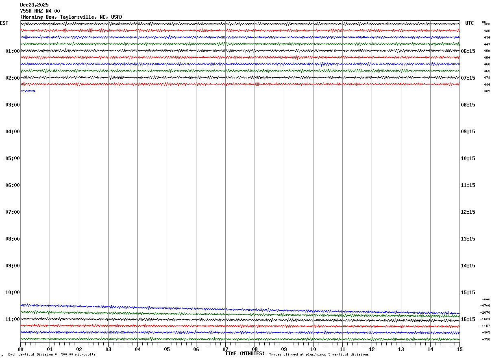
Task: Click the "EST" time zone label
Action: 4,23
